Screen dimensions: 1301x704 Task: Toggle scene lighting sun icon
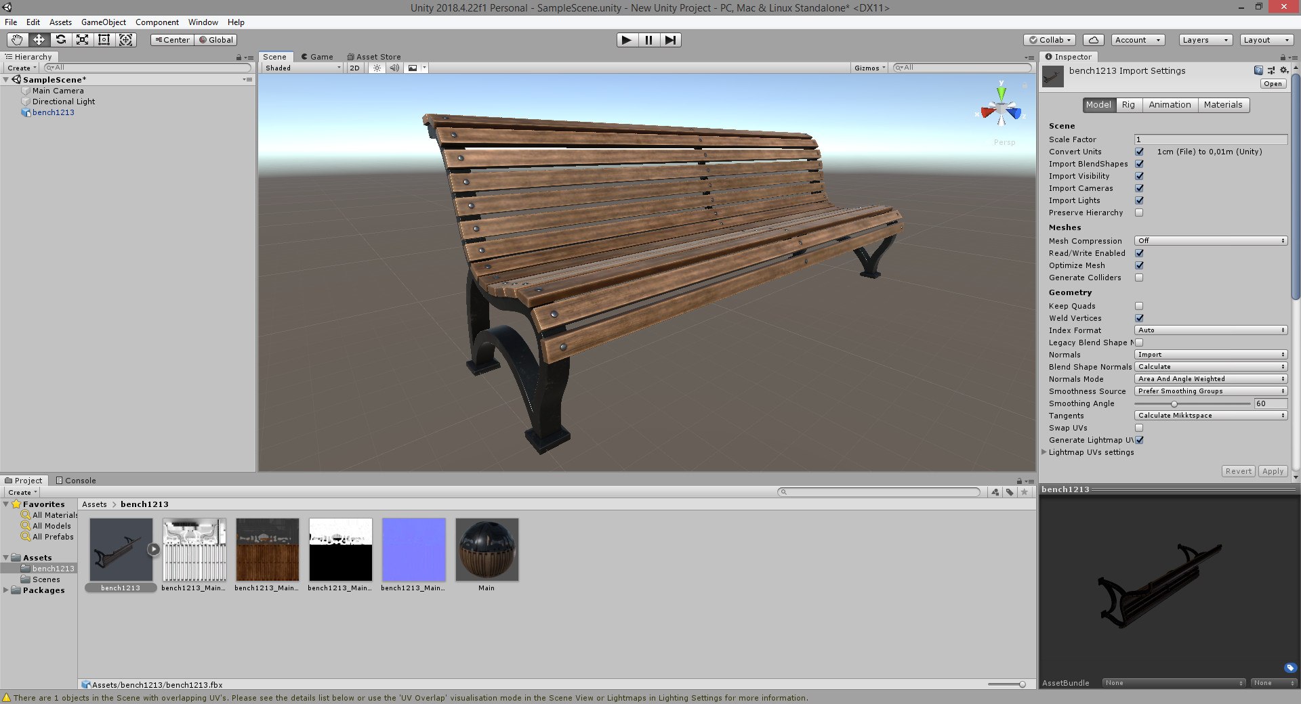point(377,68)
